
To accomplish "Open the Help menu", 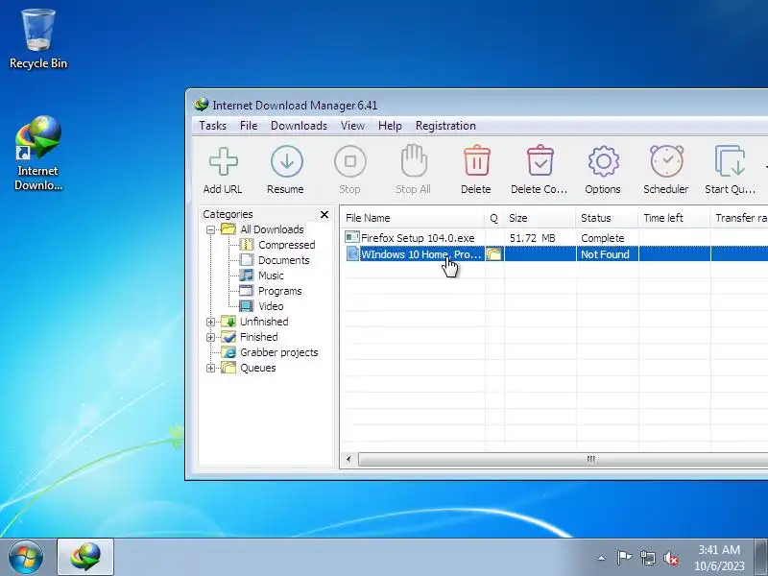I will point(390,126).
